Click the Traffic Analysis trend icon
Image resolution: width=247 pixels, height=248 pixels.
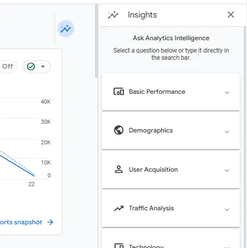[119, 208]
